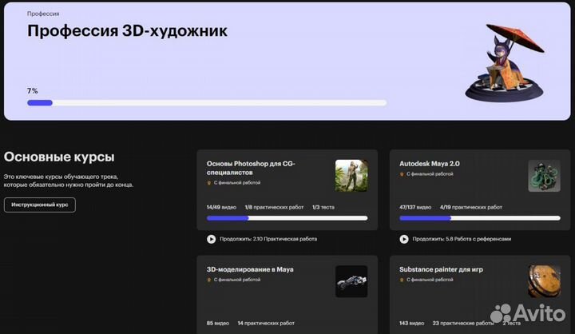Viewport: 575px width, 334px height.
Task: Click the 3D-моделирование в Maya title
Action: tap(250, 269)
